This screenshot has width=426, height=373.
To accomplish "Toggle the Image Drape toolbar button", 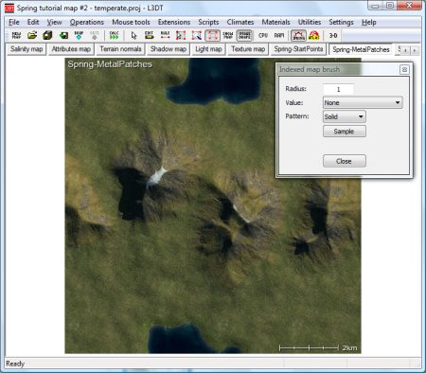I will coord(244,35).
